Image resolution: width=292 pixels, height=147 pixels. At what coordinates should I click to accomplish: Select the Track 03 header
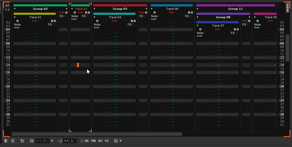(81, 9)
